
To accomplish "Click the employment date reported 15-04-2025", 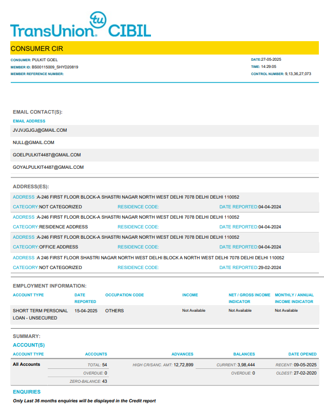I will point(86,311).
